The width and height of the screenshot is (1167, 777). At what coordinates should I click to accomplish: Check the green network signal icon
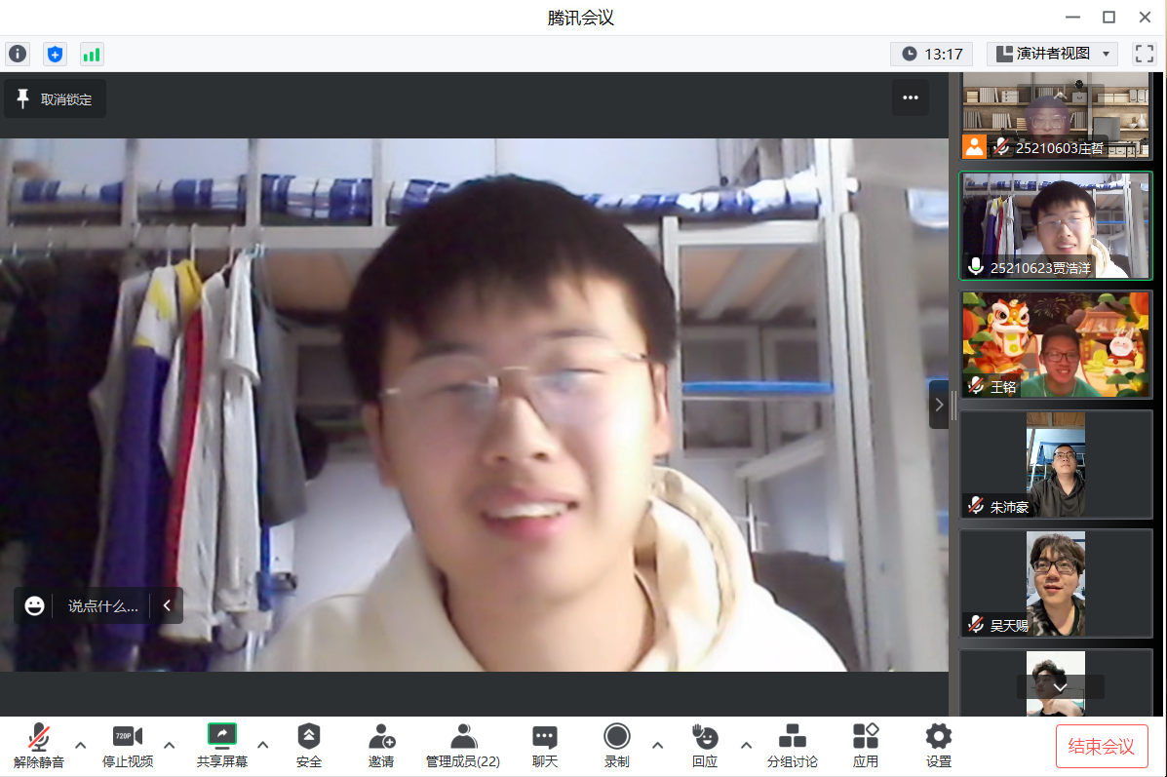(x=92, y=54)
